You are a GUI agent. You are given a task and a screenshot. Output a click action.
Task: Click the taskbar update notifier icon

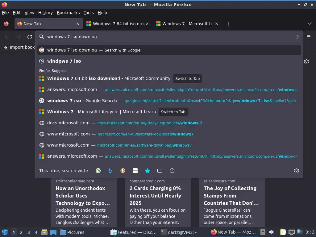click(x=299, y=232)
